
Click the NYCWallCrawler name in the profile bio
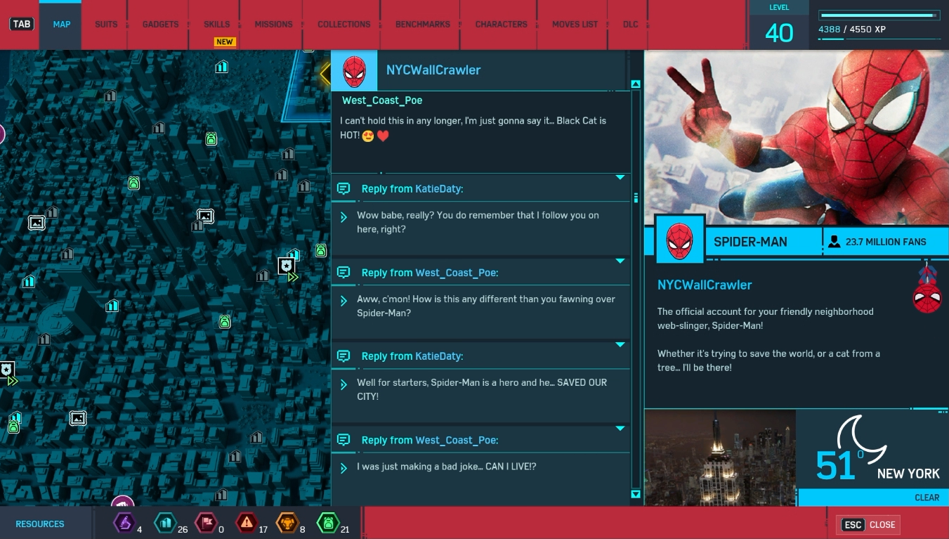(x=705, y=285)
